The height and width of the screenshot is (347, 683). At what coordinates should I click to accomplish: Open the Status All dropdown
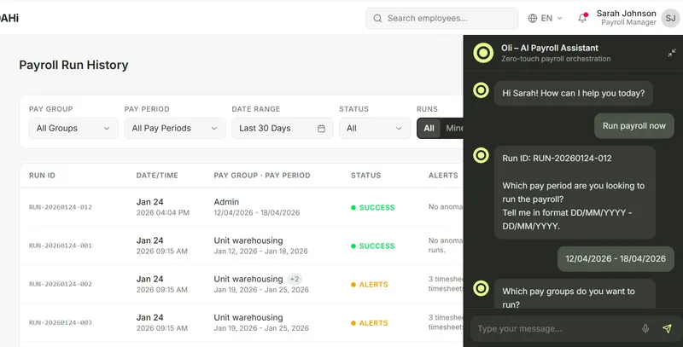click(x=375, y=128)
